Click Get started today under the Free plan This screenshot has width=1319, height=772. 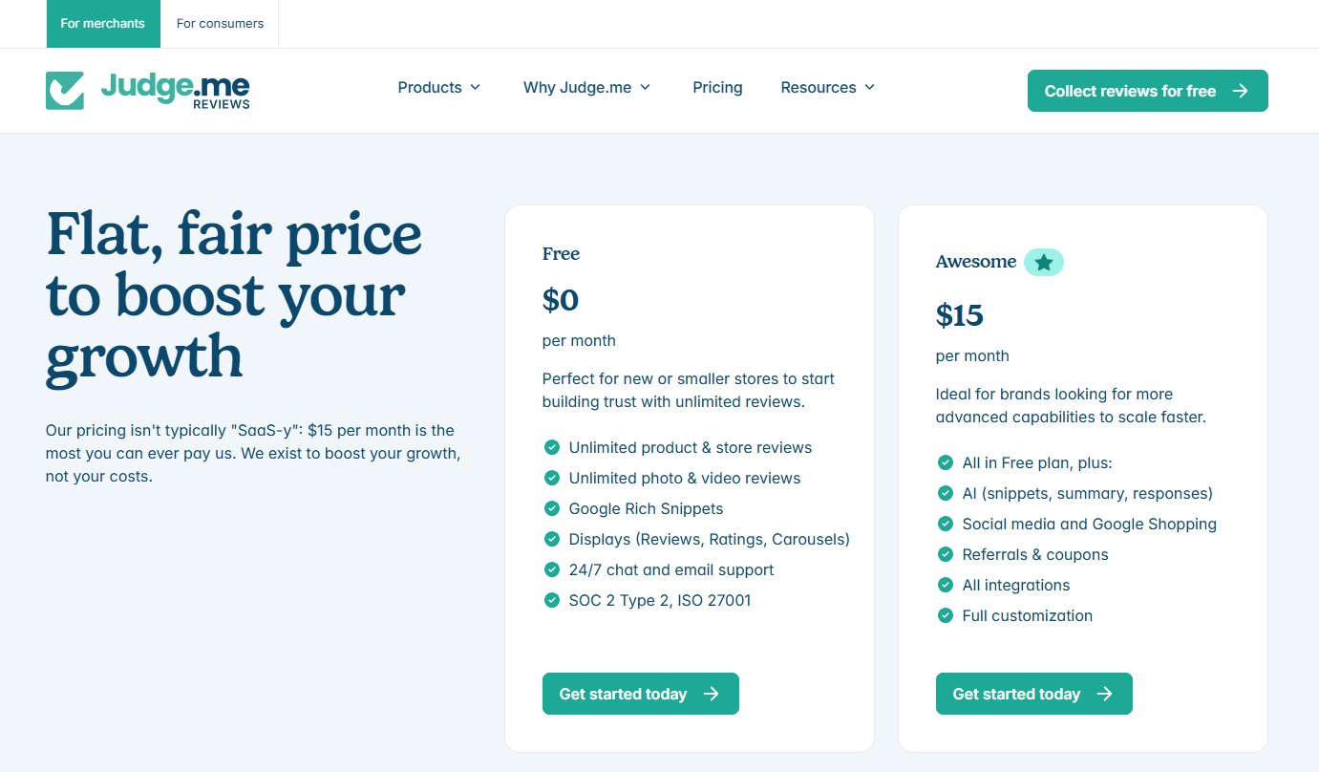640,694
